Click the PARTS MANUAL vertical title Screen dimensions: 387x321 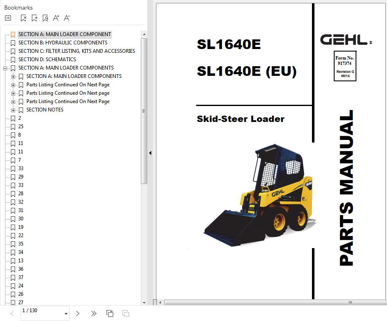coord(346,188)
